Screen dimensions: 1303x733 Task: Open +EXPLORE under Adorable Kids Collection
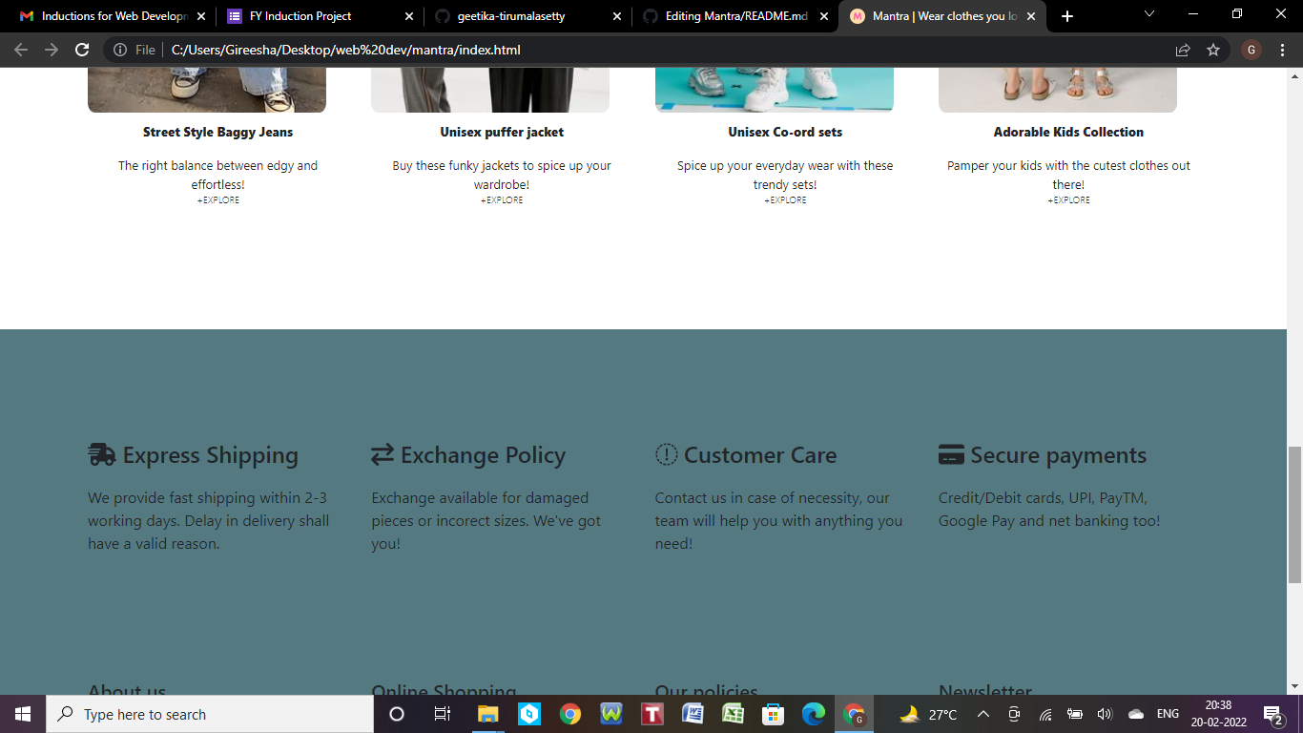coord(1068,199)
